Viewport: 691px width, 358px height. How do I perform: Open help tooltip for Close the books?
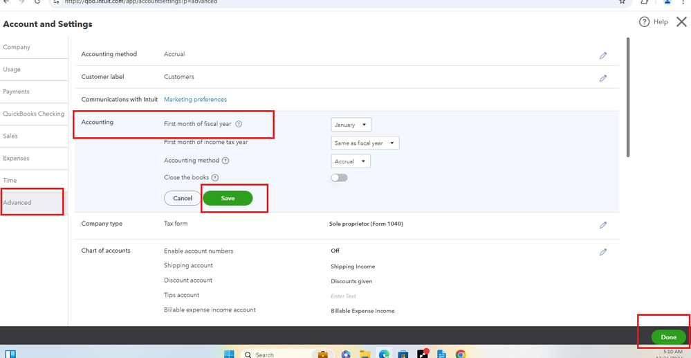tap(215, 177)
